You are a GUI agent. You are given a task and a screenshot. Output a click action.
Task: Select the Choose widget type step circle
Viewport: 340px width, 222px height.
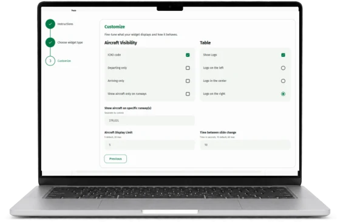pos(50,42)
